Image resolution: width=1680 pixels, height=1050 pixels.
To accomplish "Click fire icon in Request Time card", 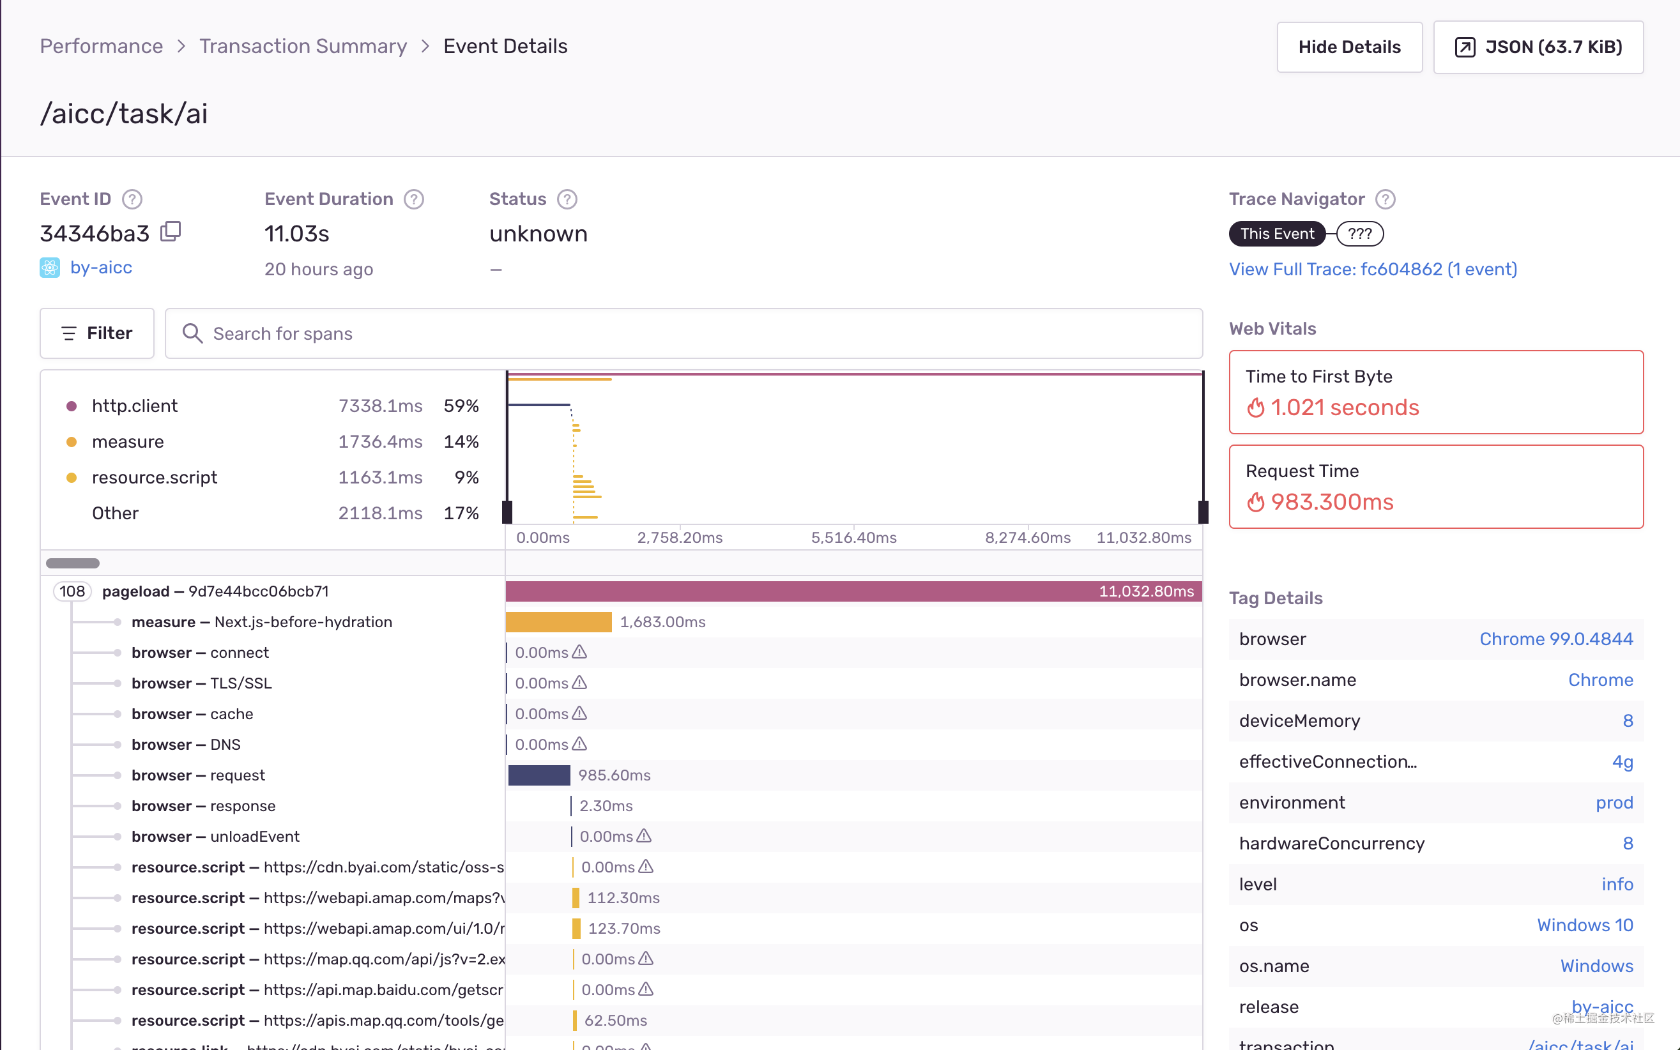I will pyautogui.click(x=1256, y=502).
